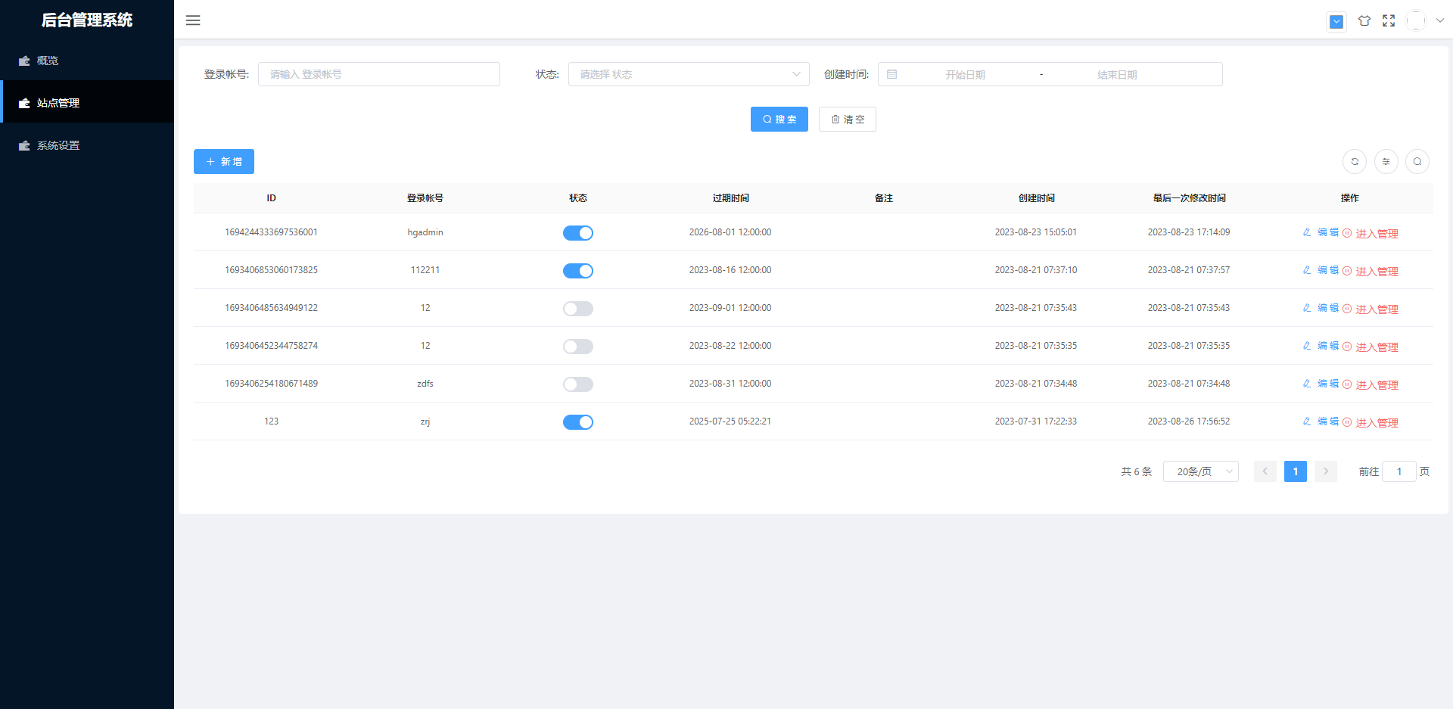The height and width of the screenshot is (709, 1453).
Task: Click the round search toggle icon
Action: [1417, 161]
